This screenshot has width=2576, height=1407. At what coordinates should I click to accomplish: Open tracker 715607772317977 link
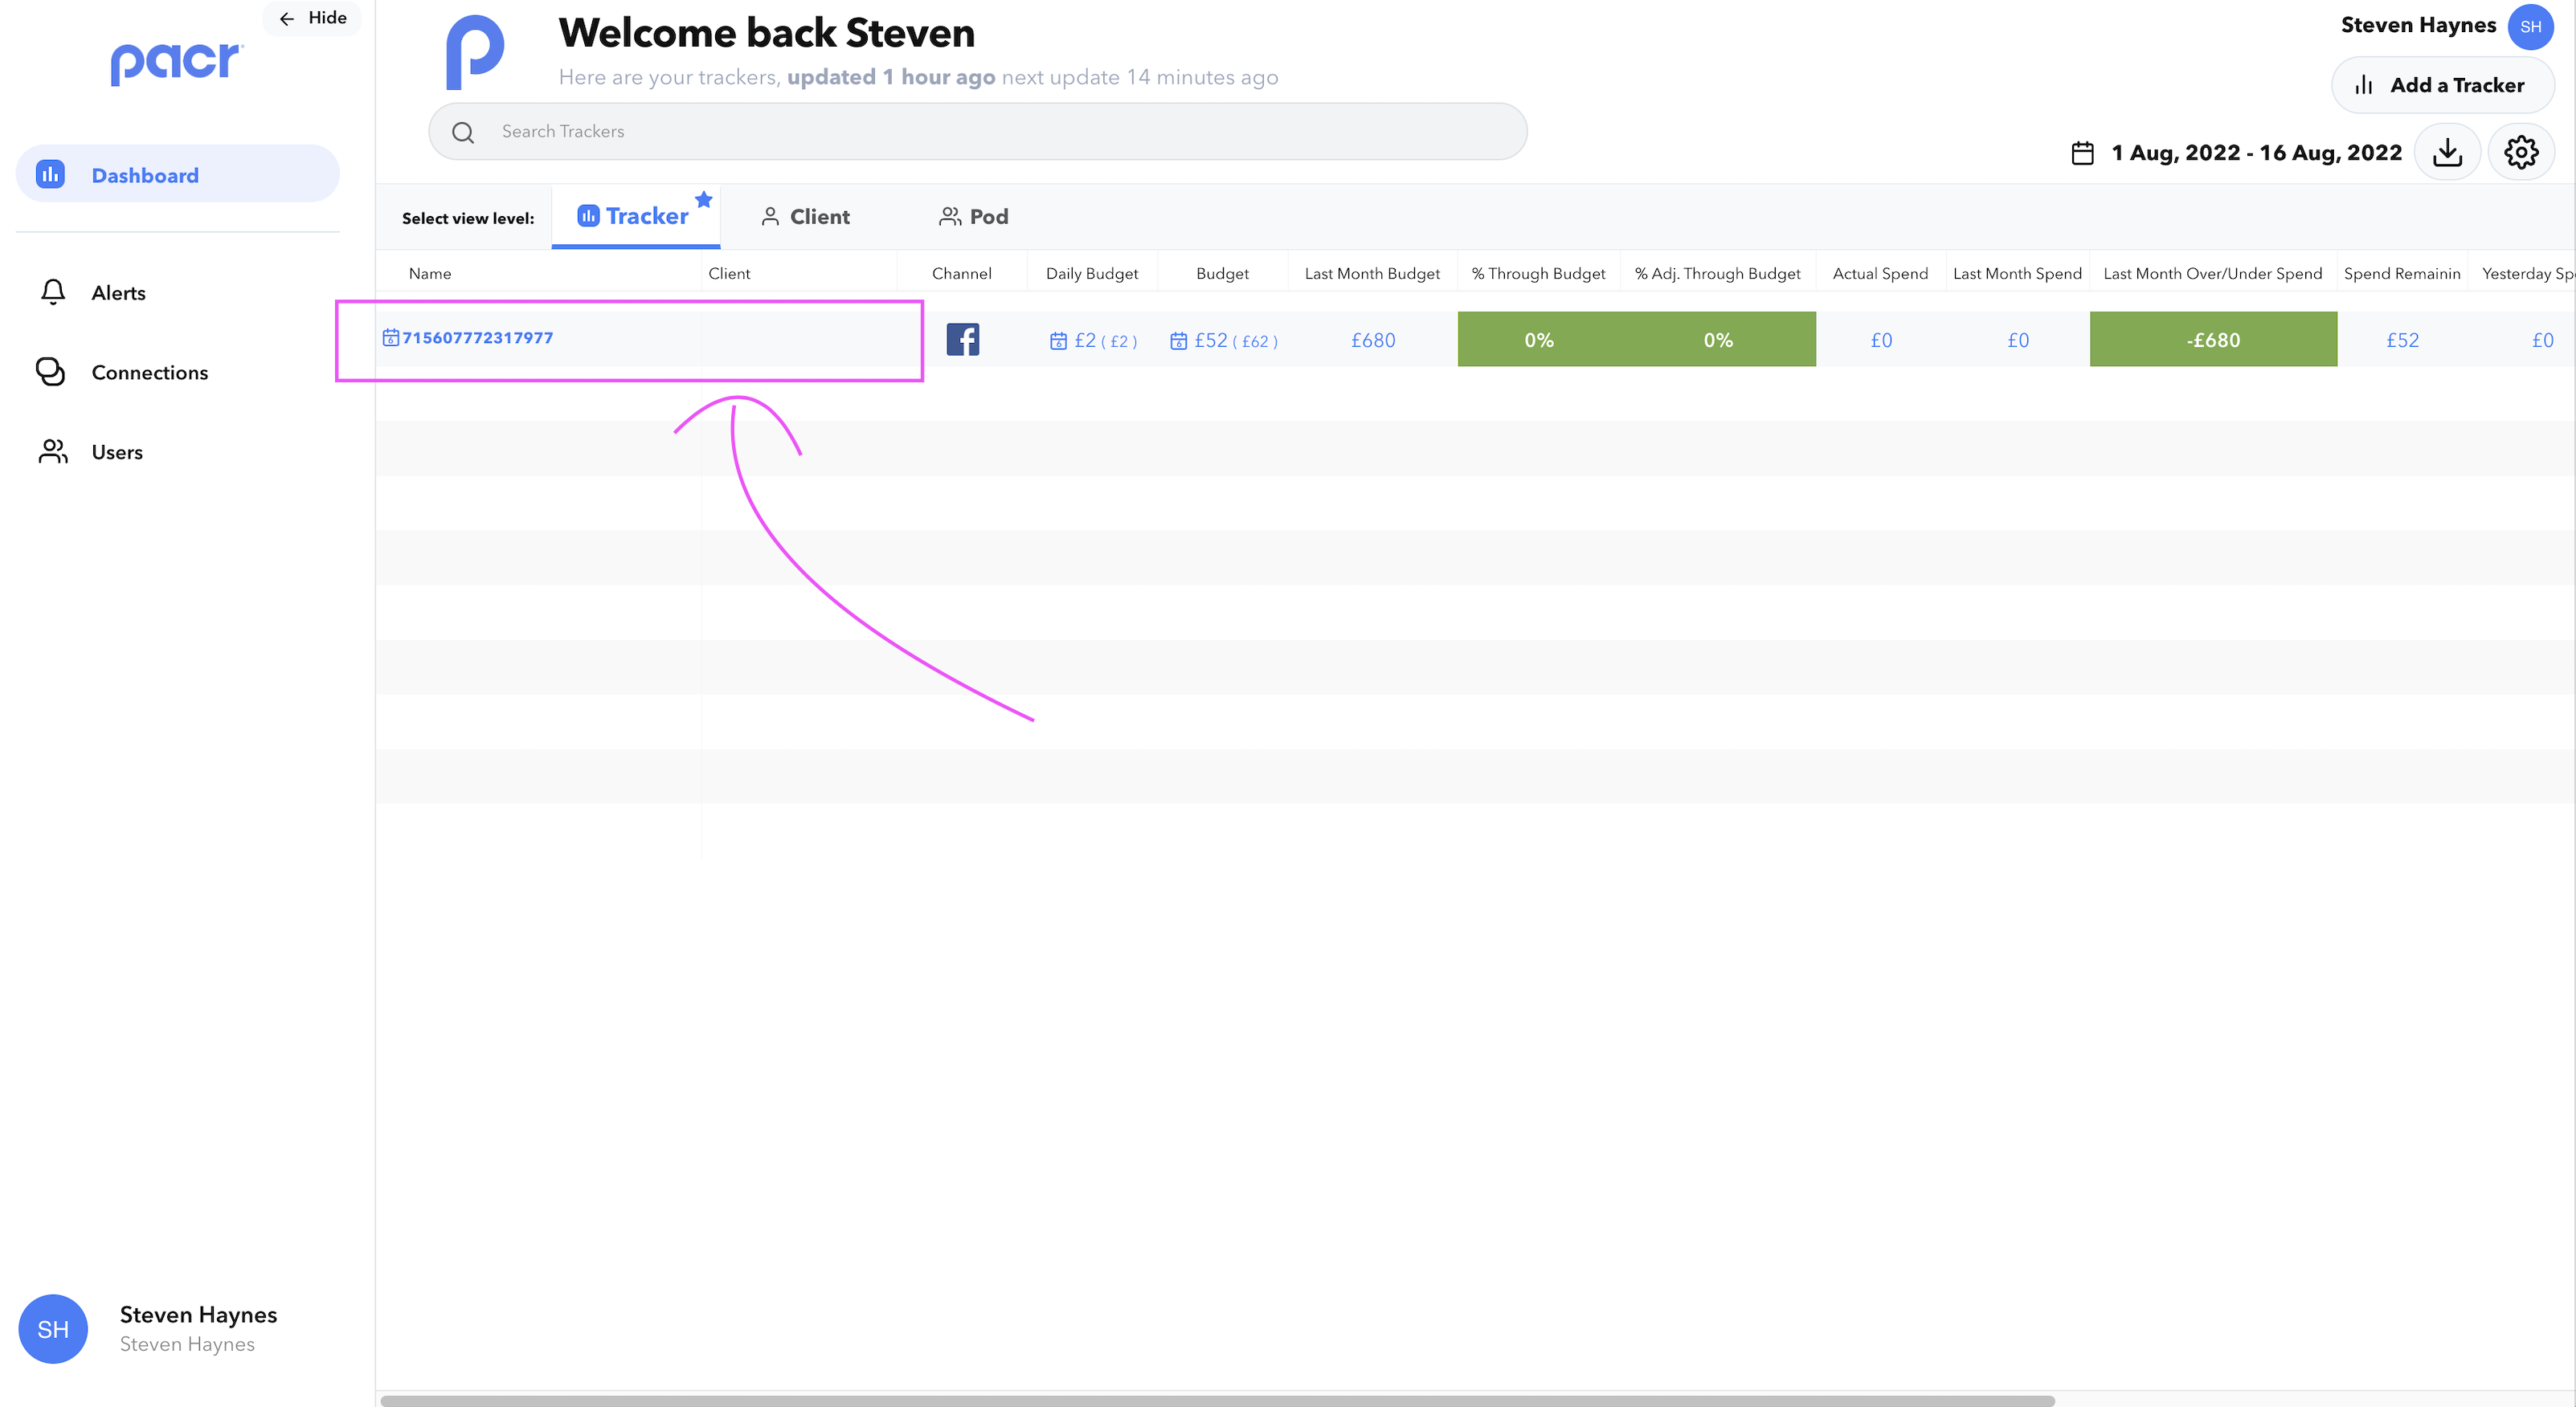(x=477, y=338)
